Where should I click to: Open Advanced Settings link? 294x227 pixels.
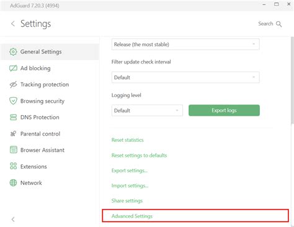pos(132,216)
